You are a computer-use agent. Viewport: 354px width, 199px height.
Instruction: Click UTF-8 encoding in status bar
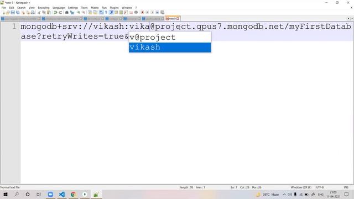coord(320,187)
